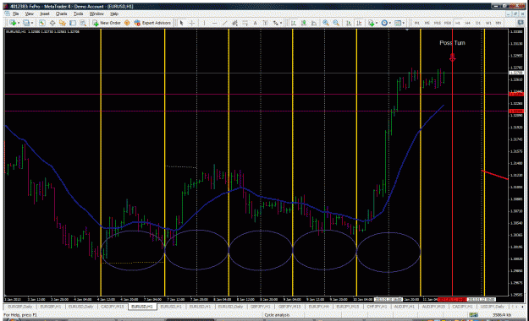Set timeframe to H4
Viewport: 529px width, 321px height.
coord(467,23)
